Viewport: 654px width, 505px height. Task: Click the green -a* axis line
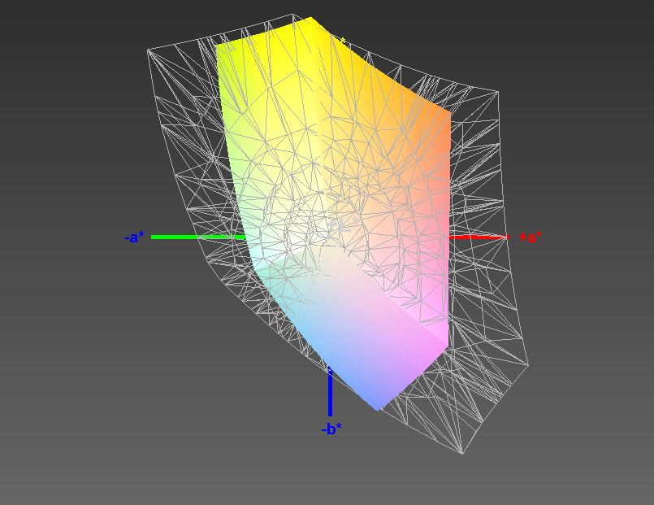(x=198, y=237)
